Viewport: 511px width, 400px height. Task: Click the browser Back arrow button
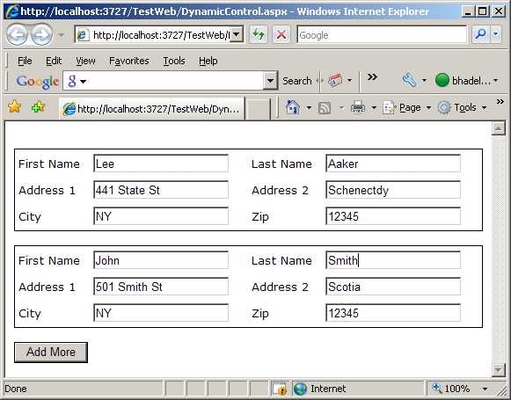(17, 34)
